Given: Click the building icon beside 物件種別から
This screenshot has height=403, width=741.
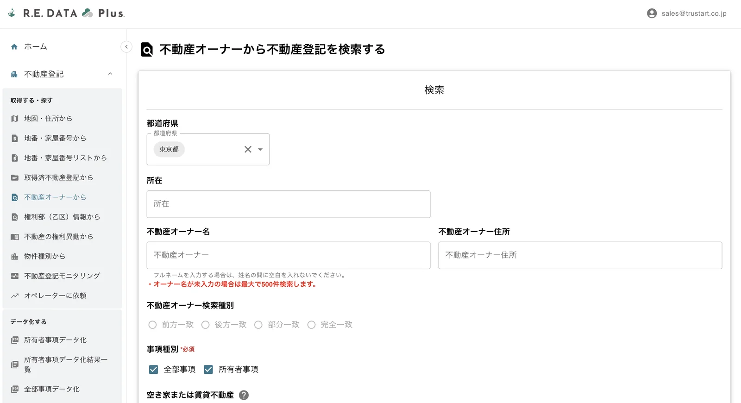Looking at the screenshot, I should (15, 257).
